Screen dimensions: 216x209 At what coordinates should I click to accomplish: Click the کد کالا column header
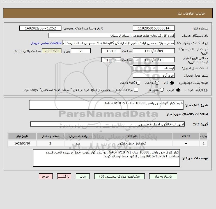(x=186, y=136)
